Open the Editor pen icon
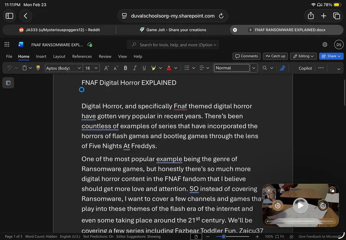Viewport: 346px width, 240px height. tap(283, 68)
